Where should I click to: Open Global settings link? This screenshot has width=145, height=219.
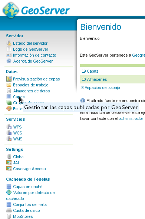pos(19,157)
